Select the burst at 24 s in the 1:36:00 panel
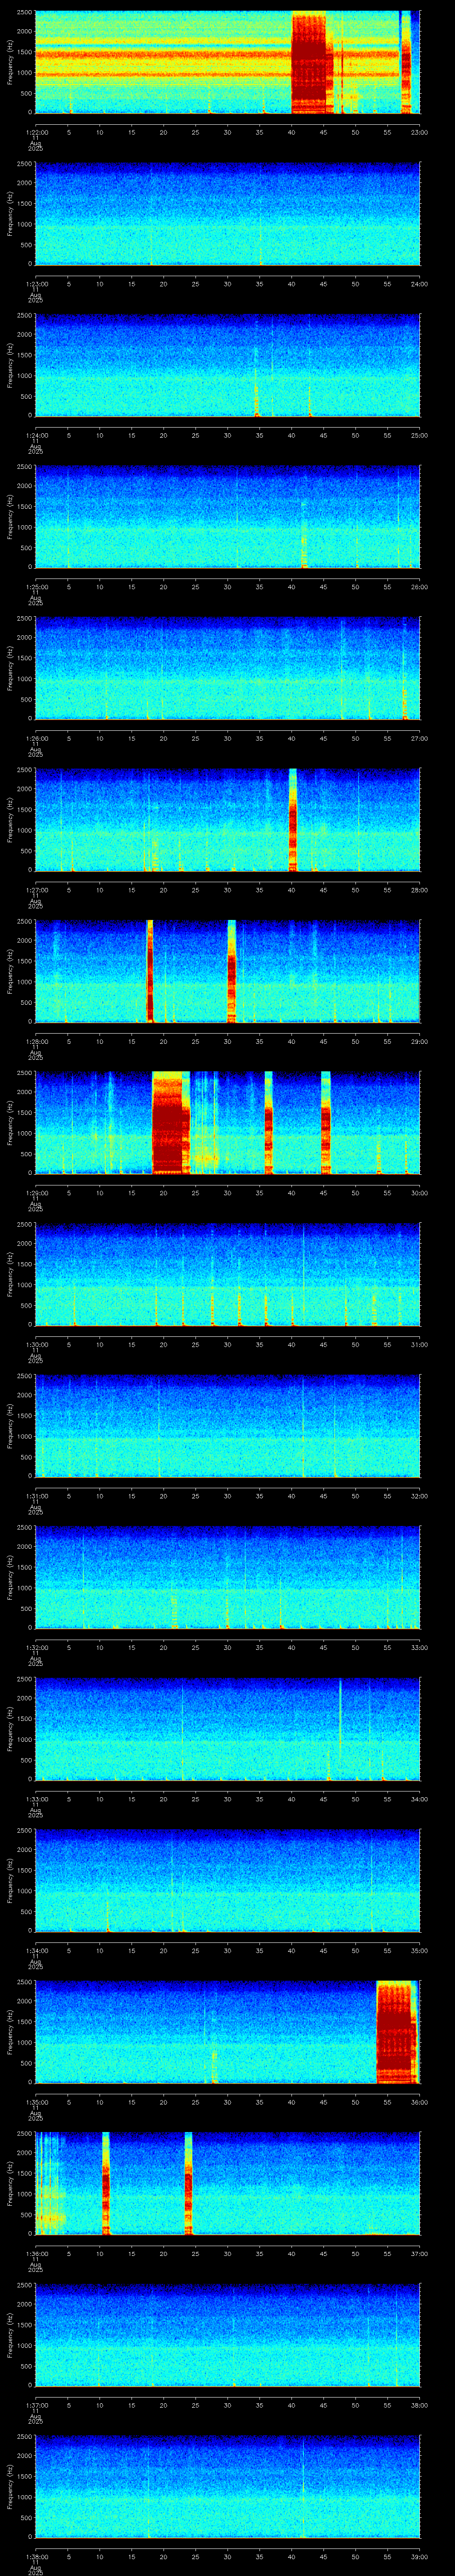This screenshot has width=455, height=2576. click(x=188, y=2183)
